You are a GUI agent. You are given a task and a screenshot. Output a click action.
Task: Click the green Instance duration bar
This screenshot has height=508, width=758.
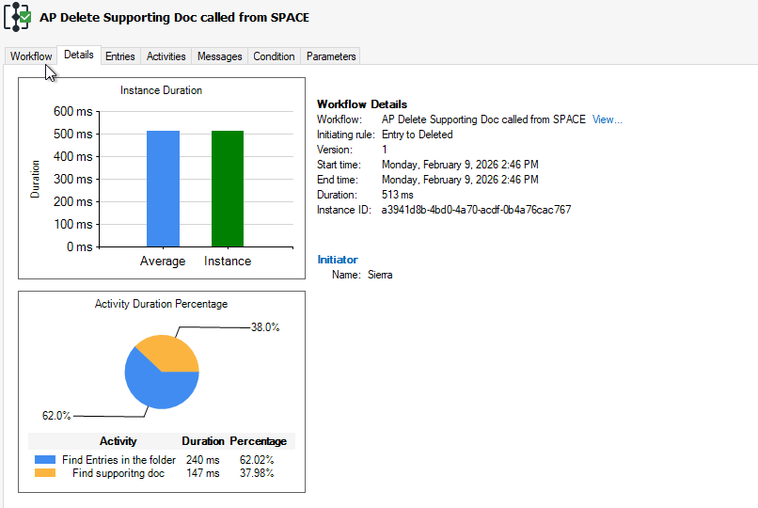pyautogui.click(x=228, y=188)
